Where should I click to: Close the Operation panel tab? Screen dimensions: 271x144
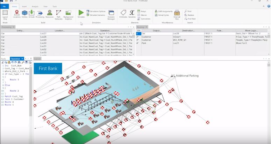tap(22, 59)
